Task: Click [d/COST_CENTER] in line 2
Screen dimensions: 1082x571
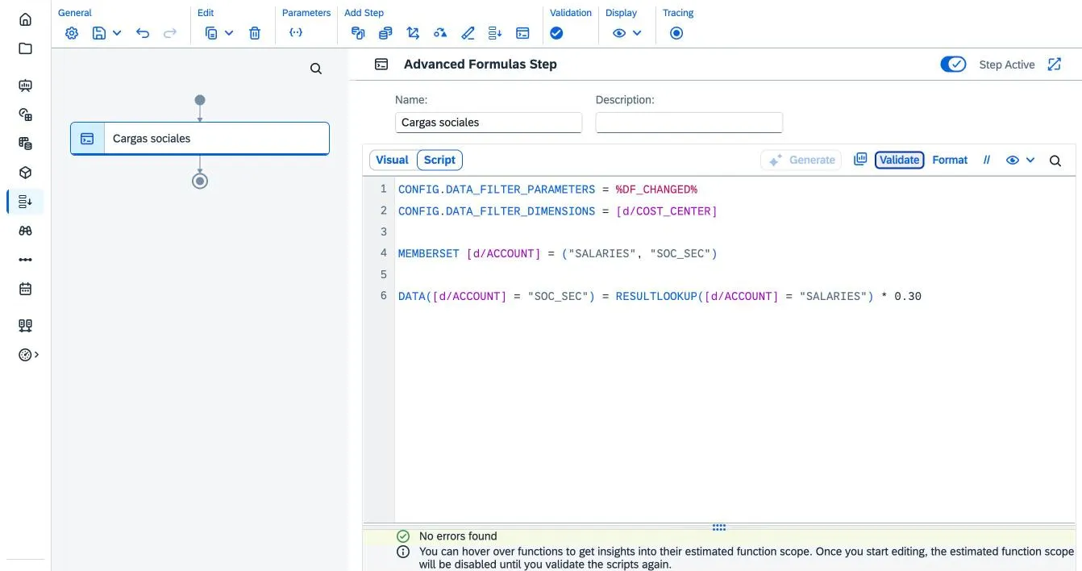Action: coord(666,210)
